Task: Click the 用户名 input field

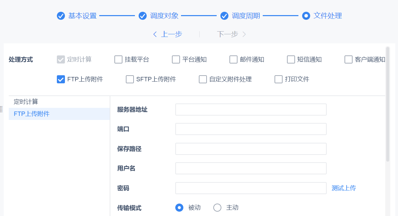Action: (x=251, y=168)
